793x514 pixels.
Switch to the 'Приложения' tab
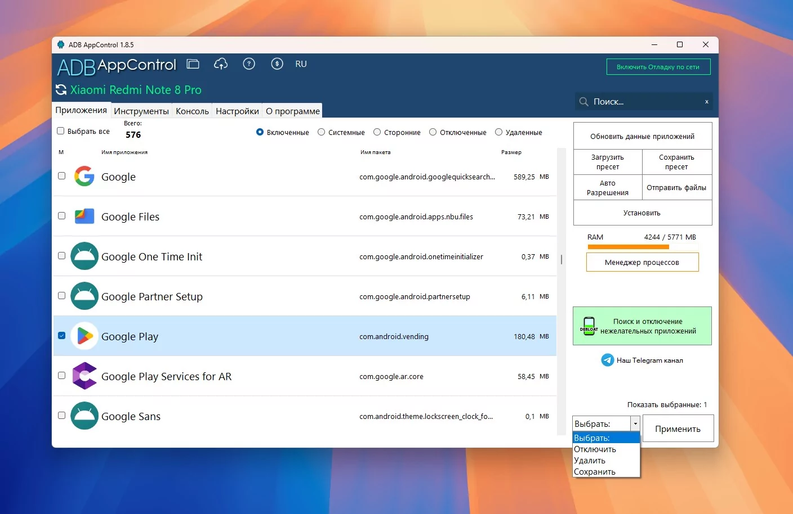pos(81,110)
